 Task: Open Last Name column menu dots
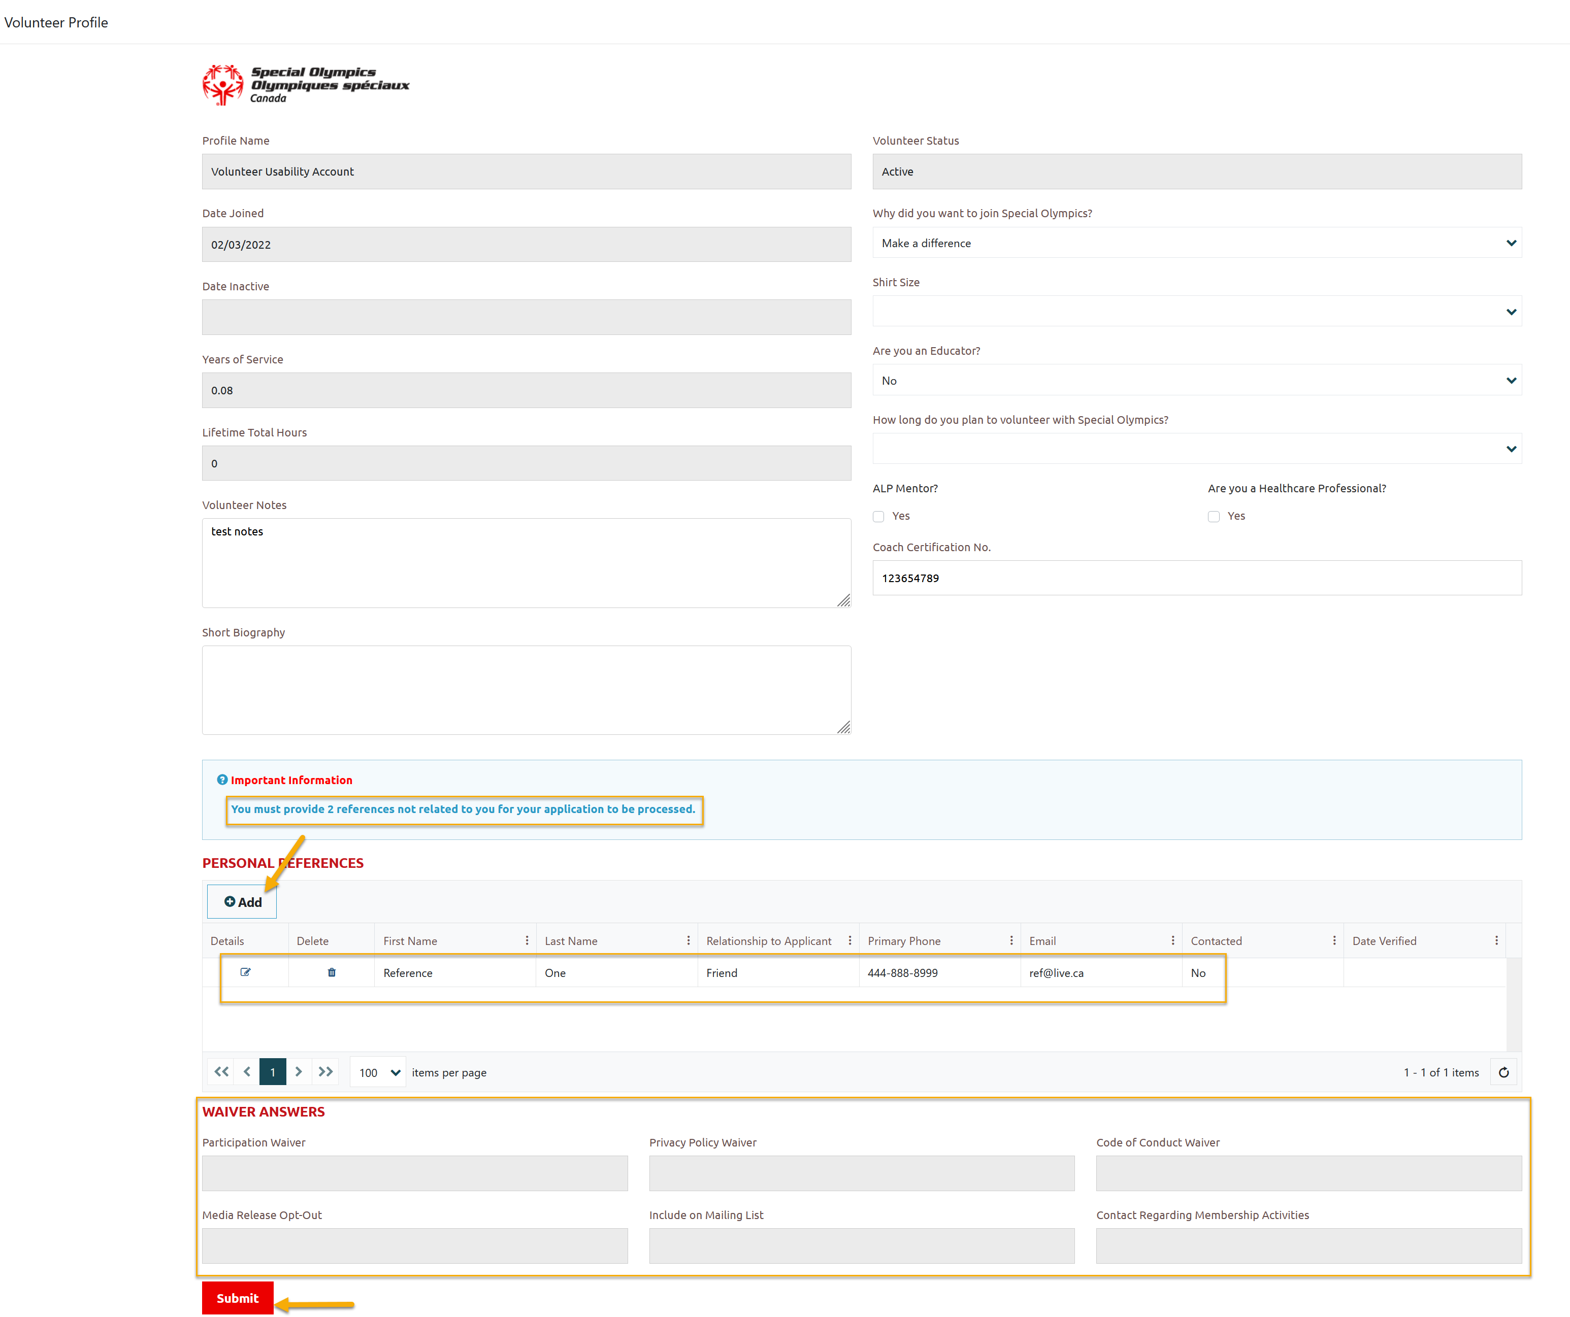point(689,940)
